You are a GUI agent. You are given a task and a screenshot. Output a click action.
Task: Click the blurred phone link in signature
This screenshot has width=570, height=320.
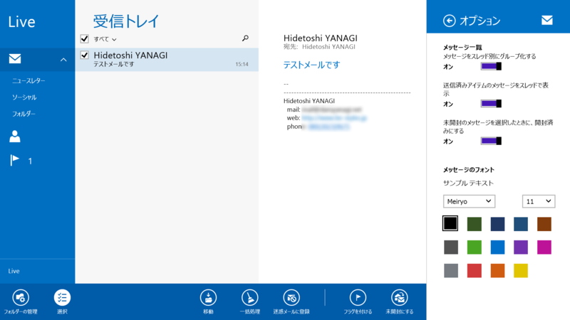[x=329, y=127]
